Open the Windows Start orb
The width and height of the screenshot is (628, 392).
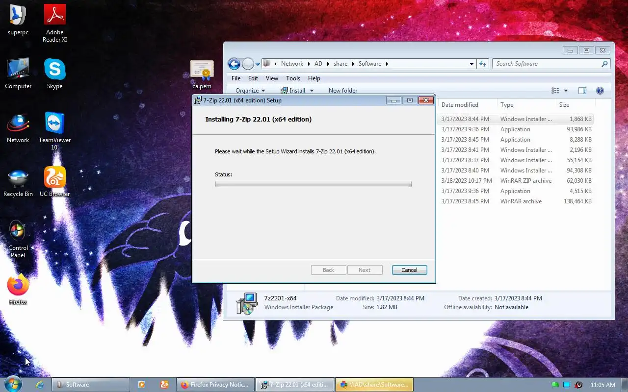point(13,385)
